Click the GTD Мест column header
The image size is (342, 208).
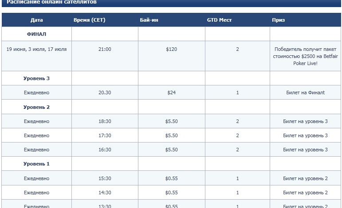pos(219,20)
